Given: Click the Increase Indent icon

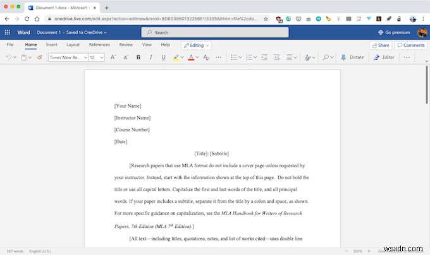Looking at the screenshot, I should 277,57.
